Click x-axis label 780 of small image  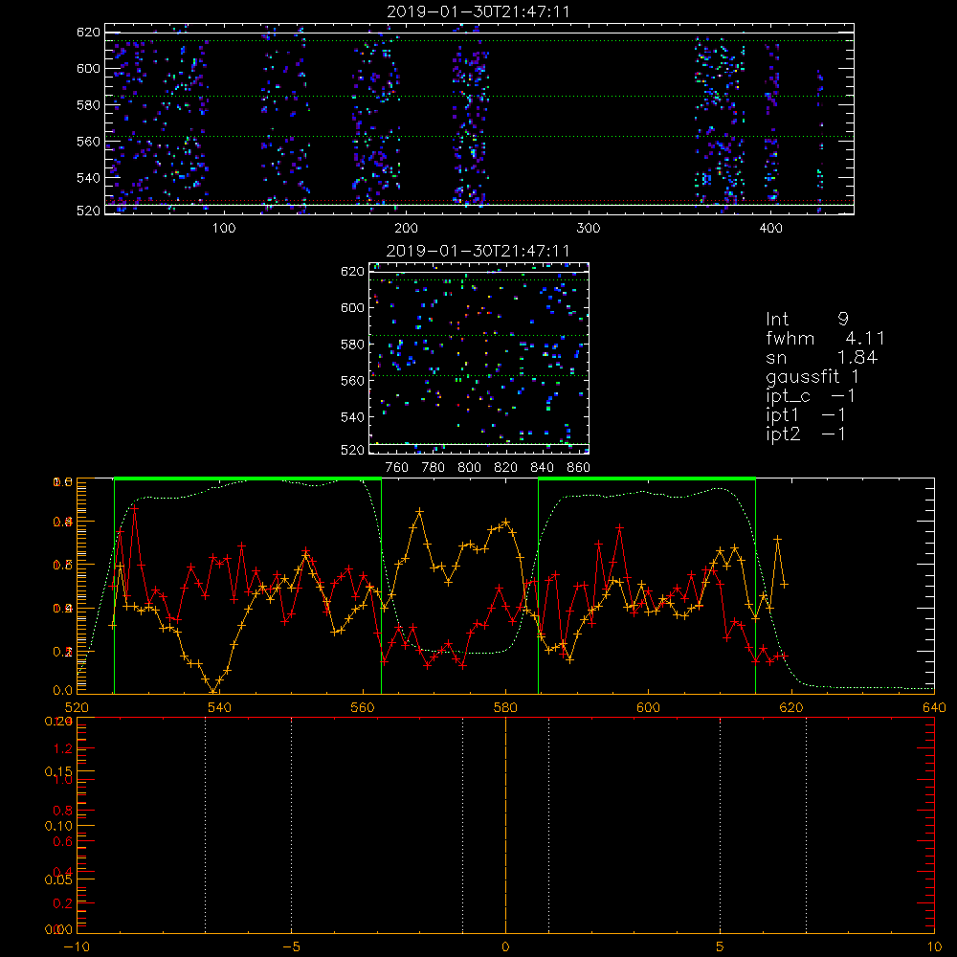(434, 468)
